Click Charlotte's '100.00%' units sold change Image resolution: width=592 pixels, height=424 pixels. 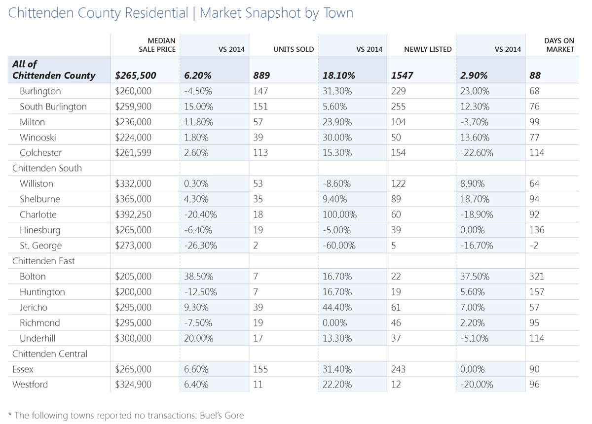click(x=339, y=214)
